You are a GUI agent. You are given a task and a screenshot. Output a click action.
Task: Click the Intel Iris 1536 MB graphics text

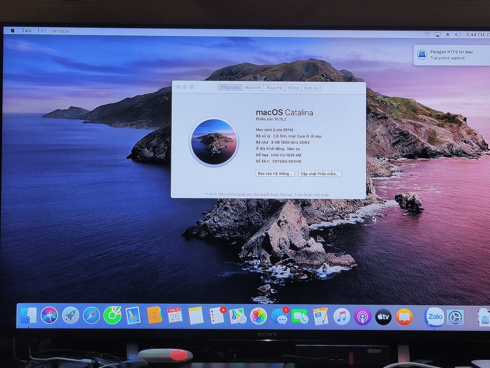coord(286,155)
